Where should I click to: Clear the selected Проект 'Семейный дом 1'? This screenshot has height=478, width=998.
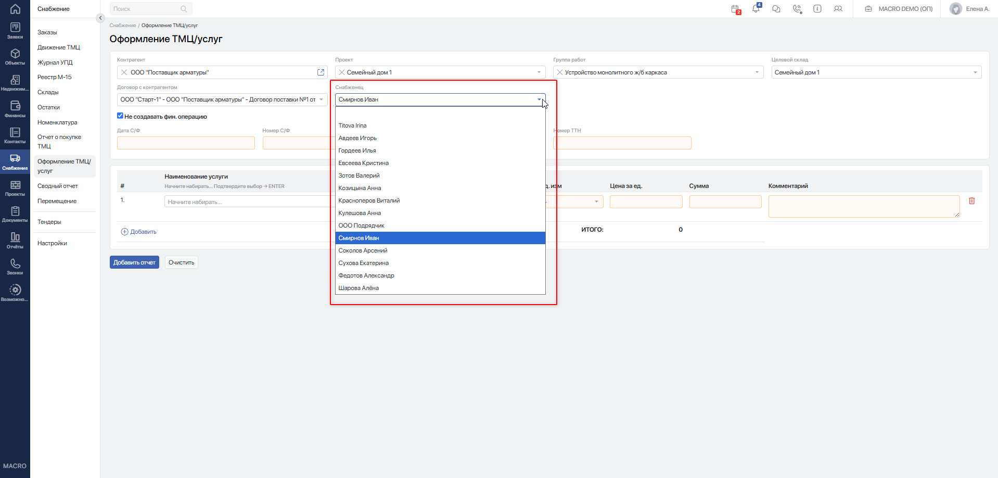(x=342, y=72)
